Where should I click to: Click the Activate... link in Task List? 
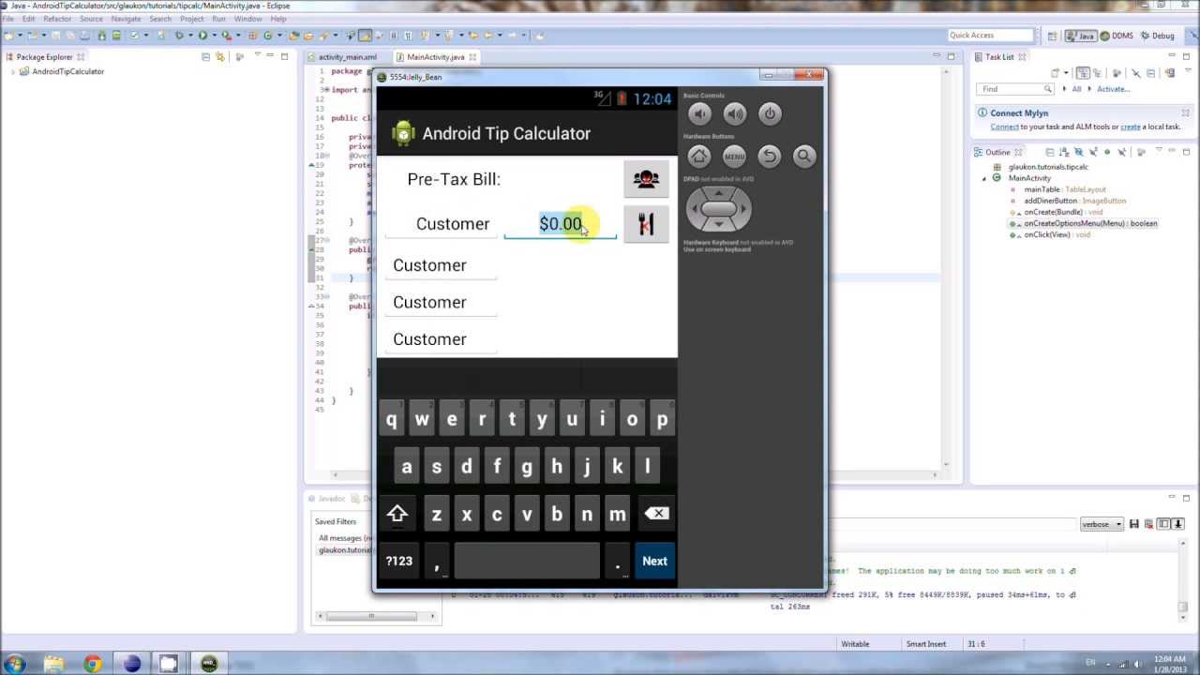[1114, 89]
